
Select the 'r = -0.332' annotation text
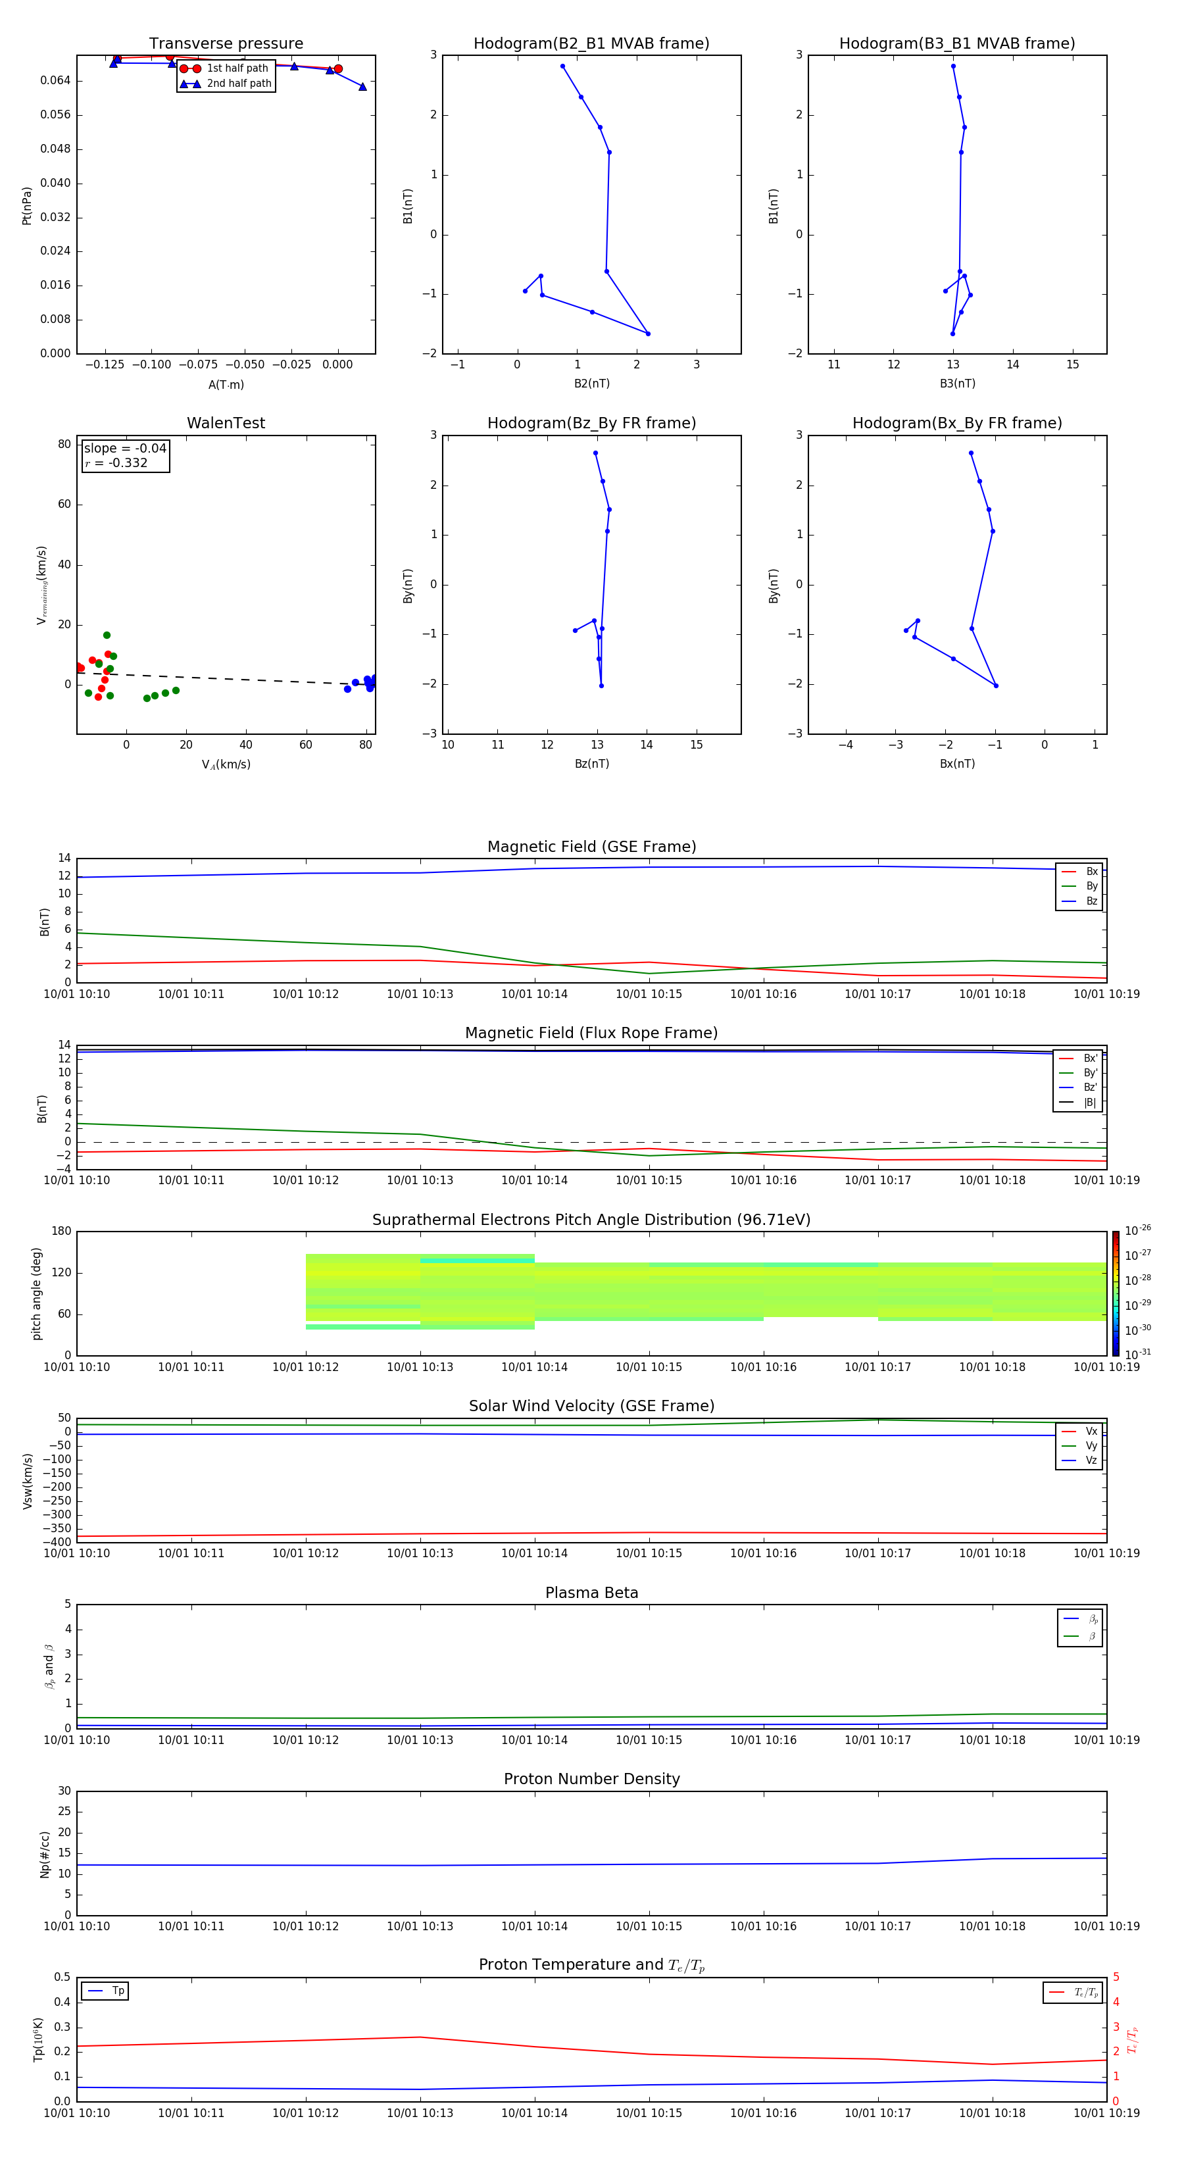(116, 462)
